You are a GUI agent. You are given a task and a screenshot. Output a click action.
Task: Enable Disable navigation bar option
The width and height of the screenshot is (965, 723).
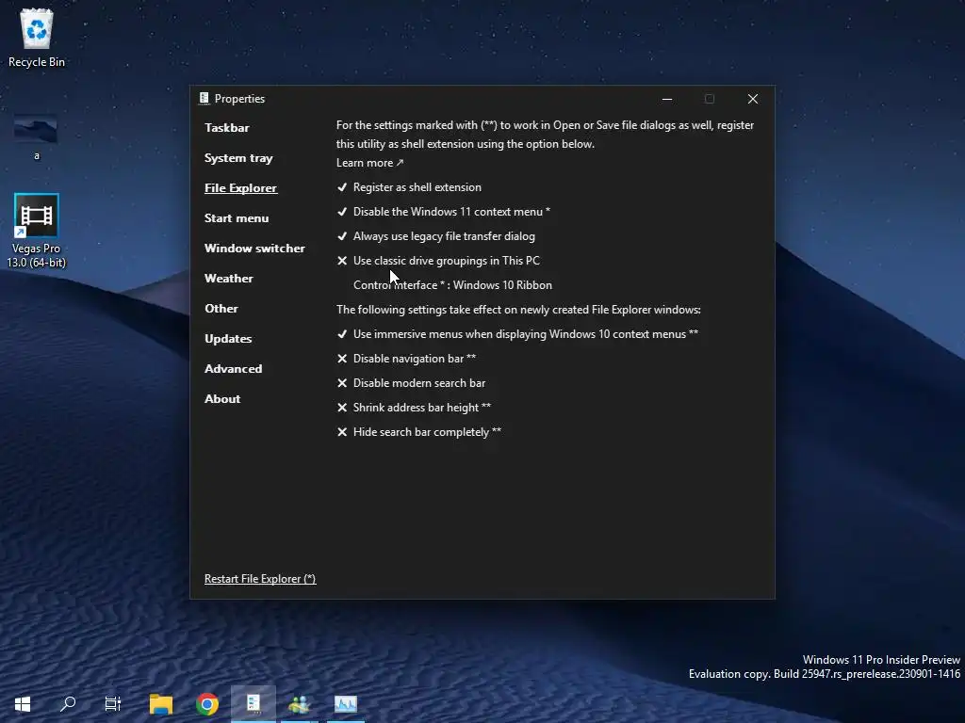[406, 359]
